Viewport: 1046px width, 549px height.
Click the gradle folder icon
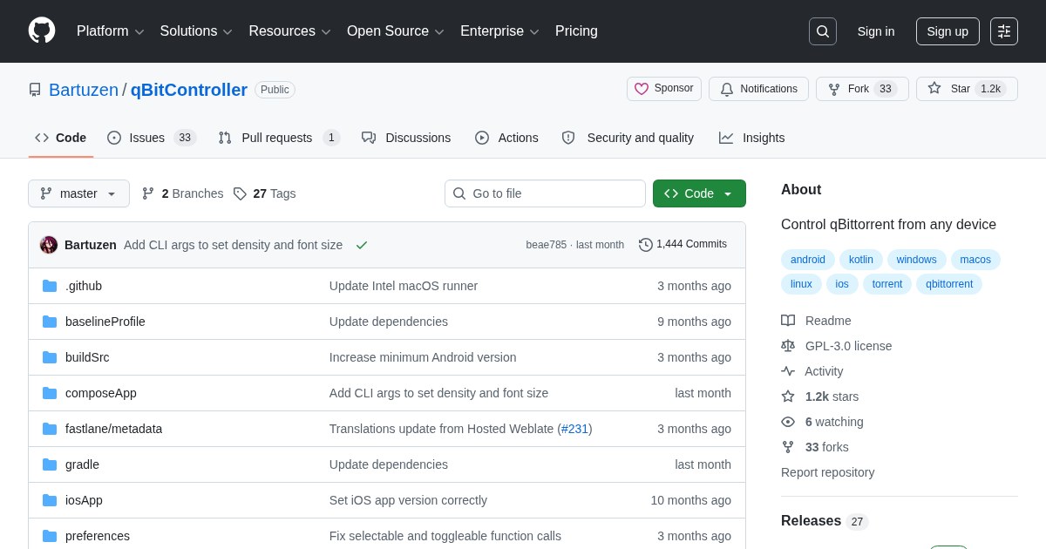click(50, 464)
